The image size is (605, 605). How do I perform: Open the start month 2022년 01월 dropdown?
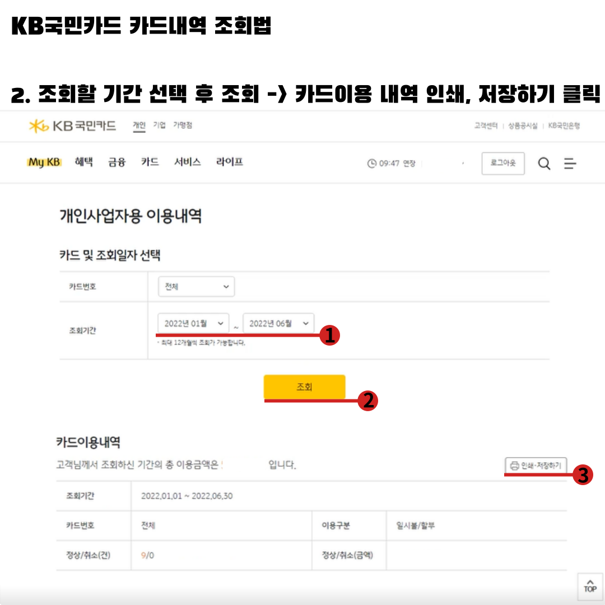pyautogui.click(x=193, y=323)
